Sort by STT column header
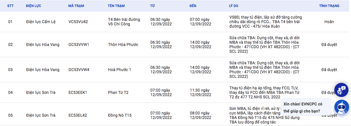351x126 pixels. point(10,6)
